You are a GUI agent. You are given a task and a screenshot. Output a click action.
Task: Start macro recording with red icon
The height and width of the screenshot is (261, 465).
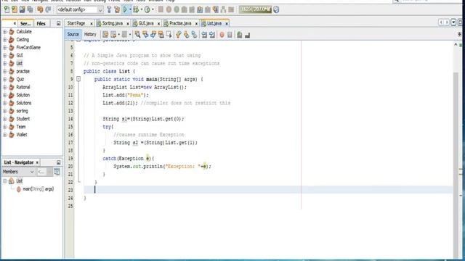[x=222, y=35]
